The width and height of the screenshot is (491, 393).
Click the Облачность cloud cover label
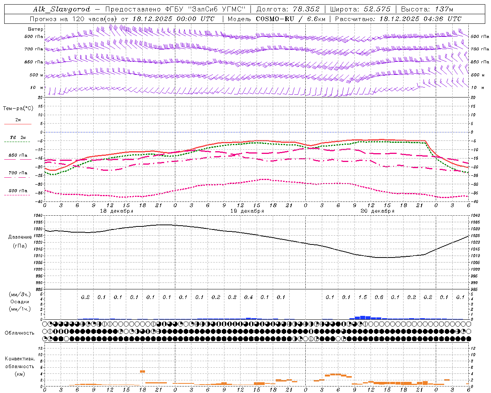(x=20, y=333)
